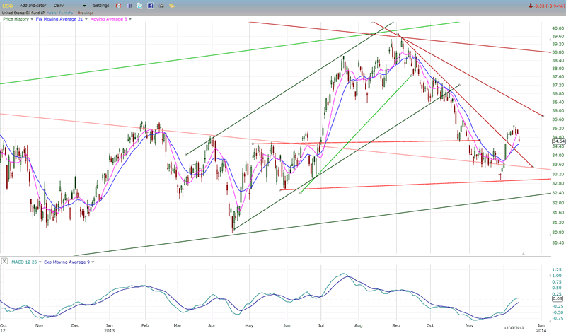
Task: Click the purple books icon in toolbar
Action: 129,6
